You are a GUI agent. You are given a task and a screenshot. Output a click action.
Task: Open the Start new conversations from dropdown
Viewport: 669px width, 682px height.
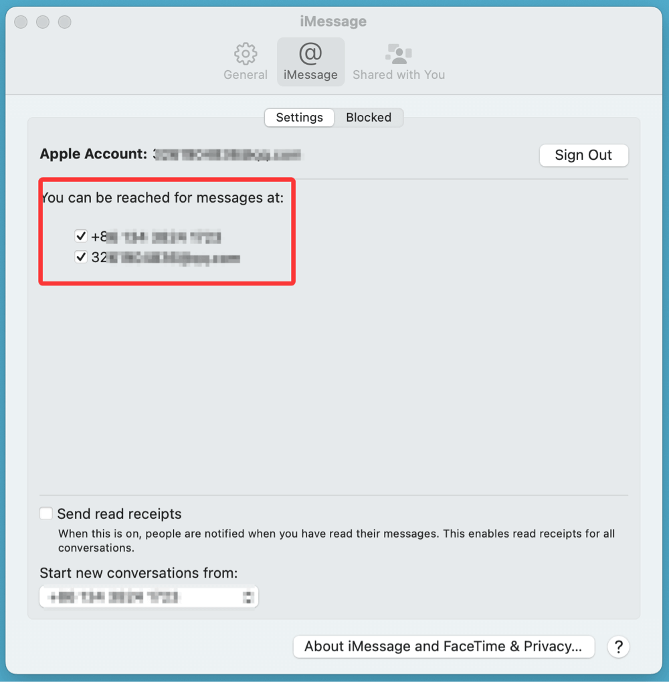click(x=148, y=597)
